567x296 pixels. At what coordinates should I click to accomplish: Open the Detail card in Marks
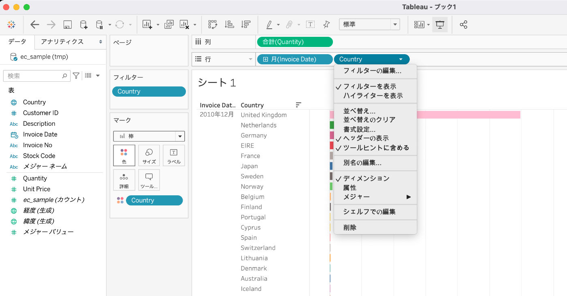pyautogui.click(x=124, y=180)
